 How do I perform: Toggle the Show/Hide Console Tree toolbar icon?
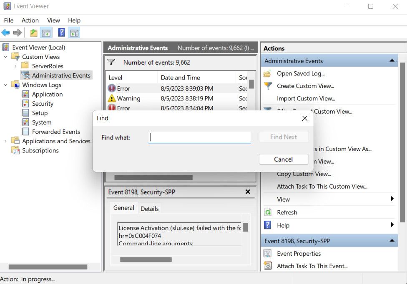(46, 32)
